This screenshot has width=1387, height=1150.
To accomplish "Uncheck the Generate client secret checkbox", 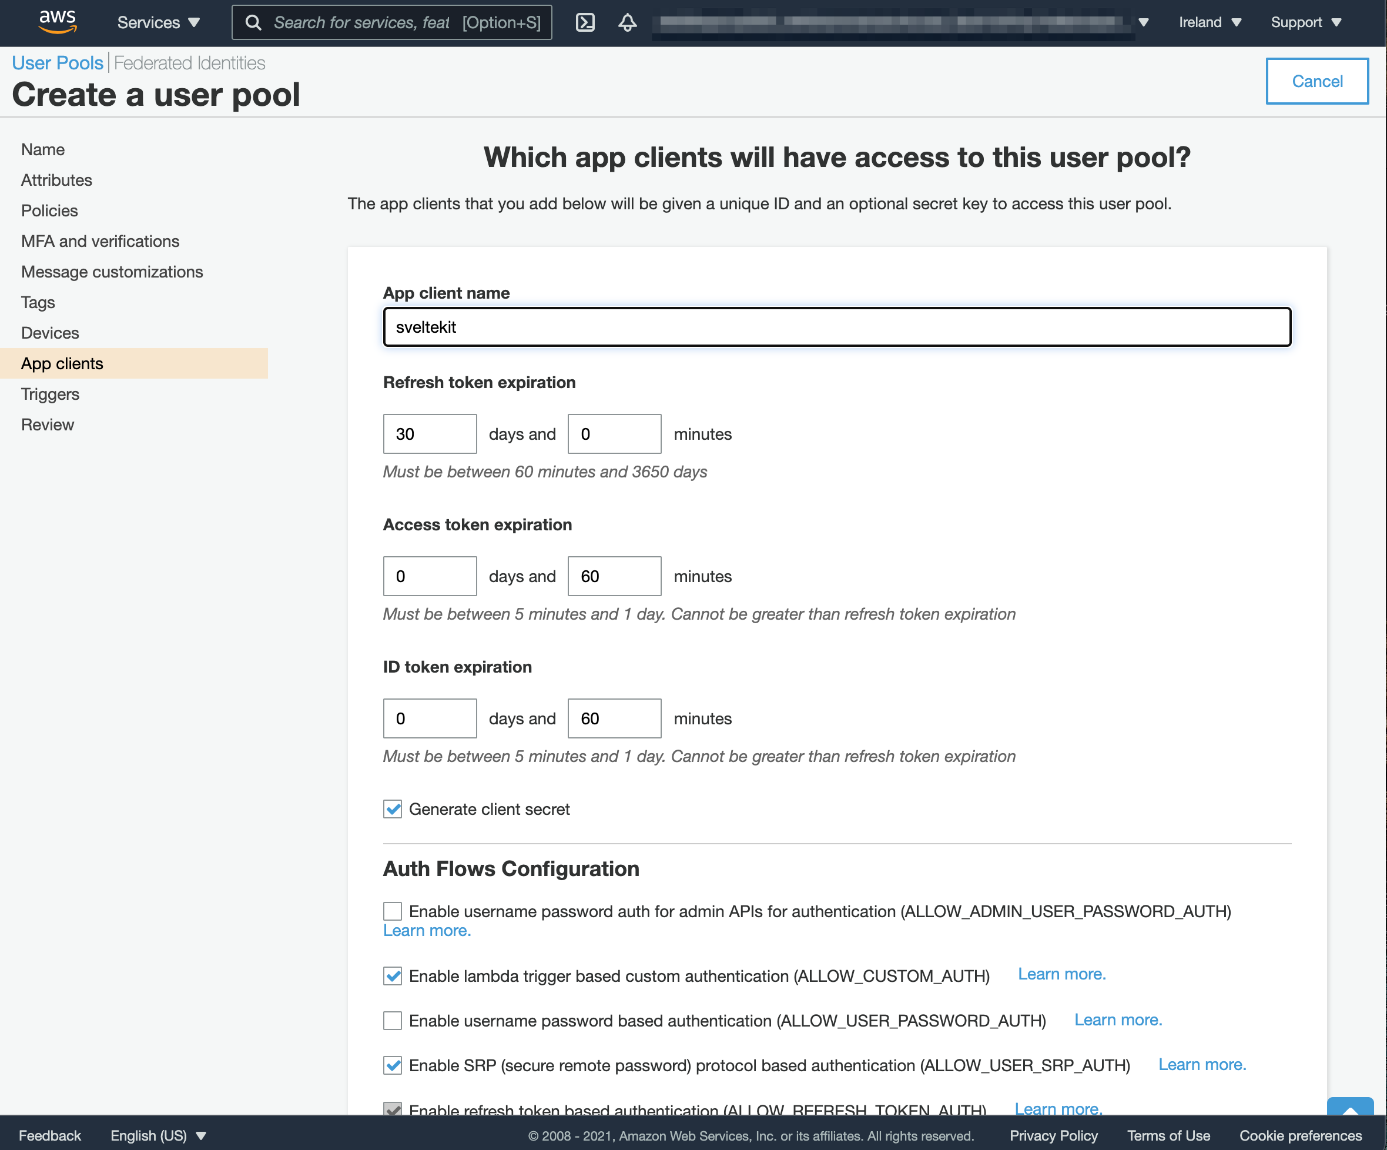I will pyautogui.click(x=391, y=808).
